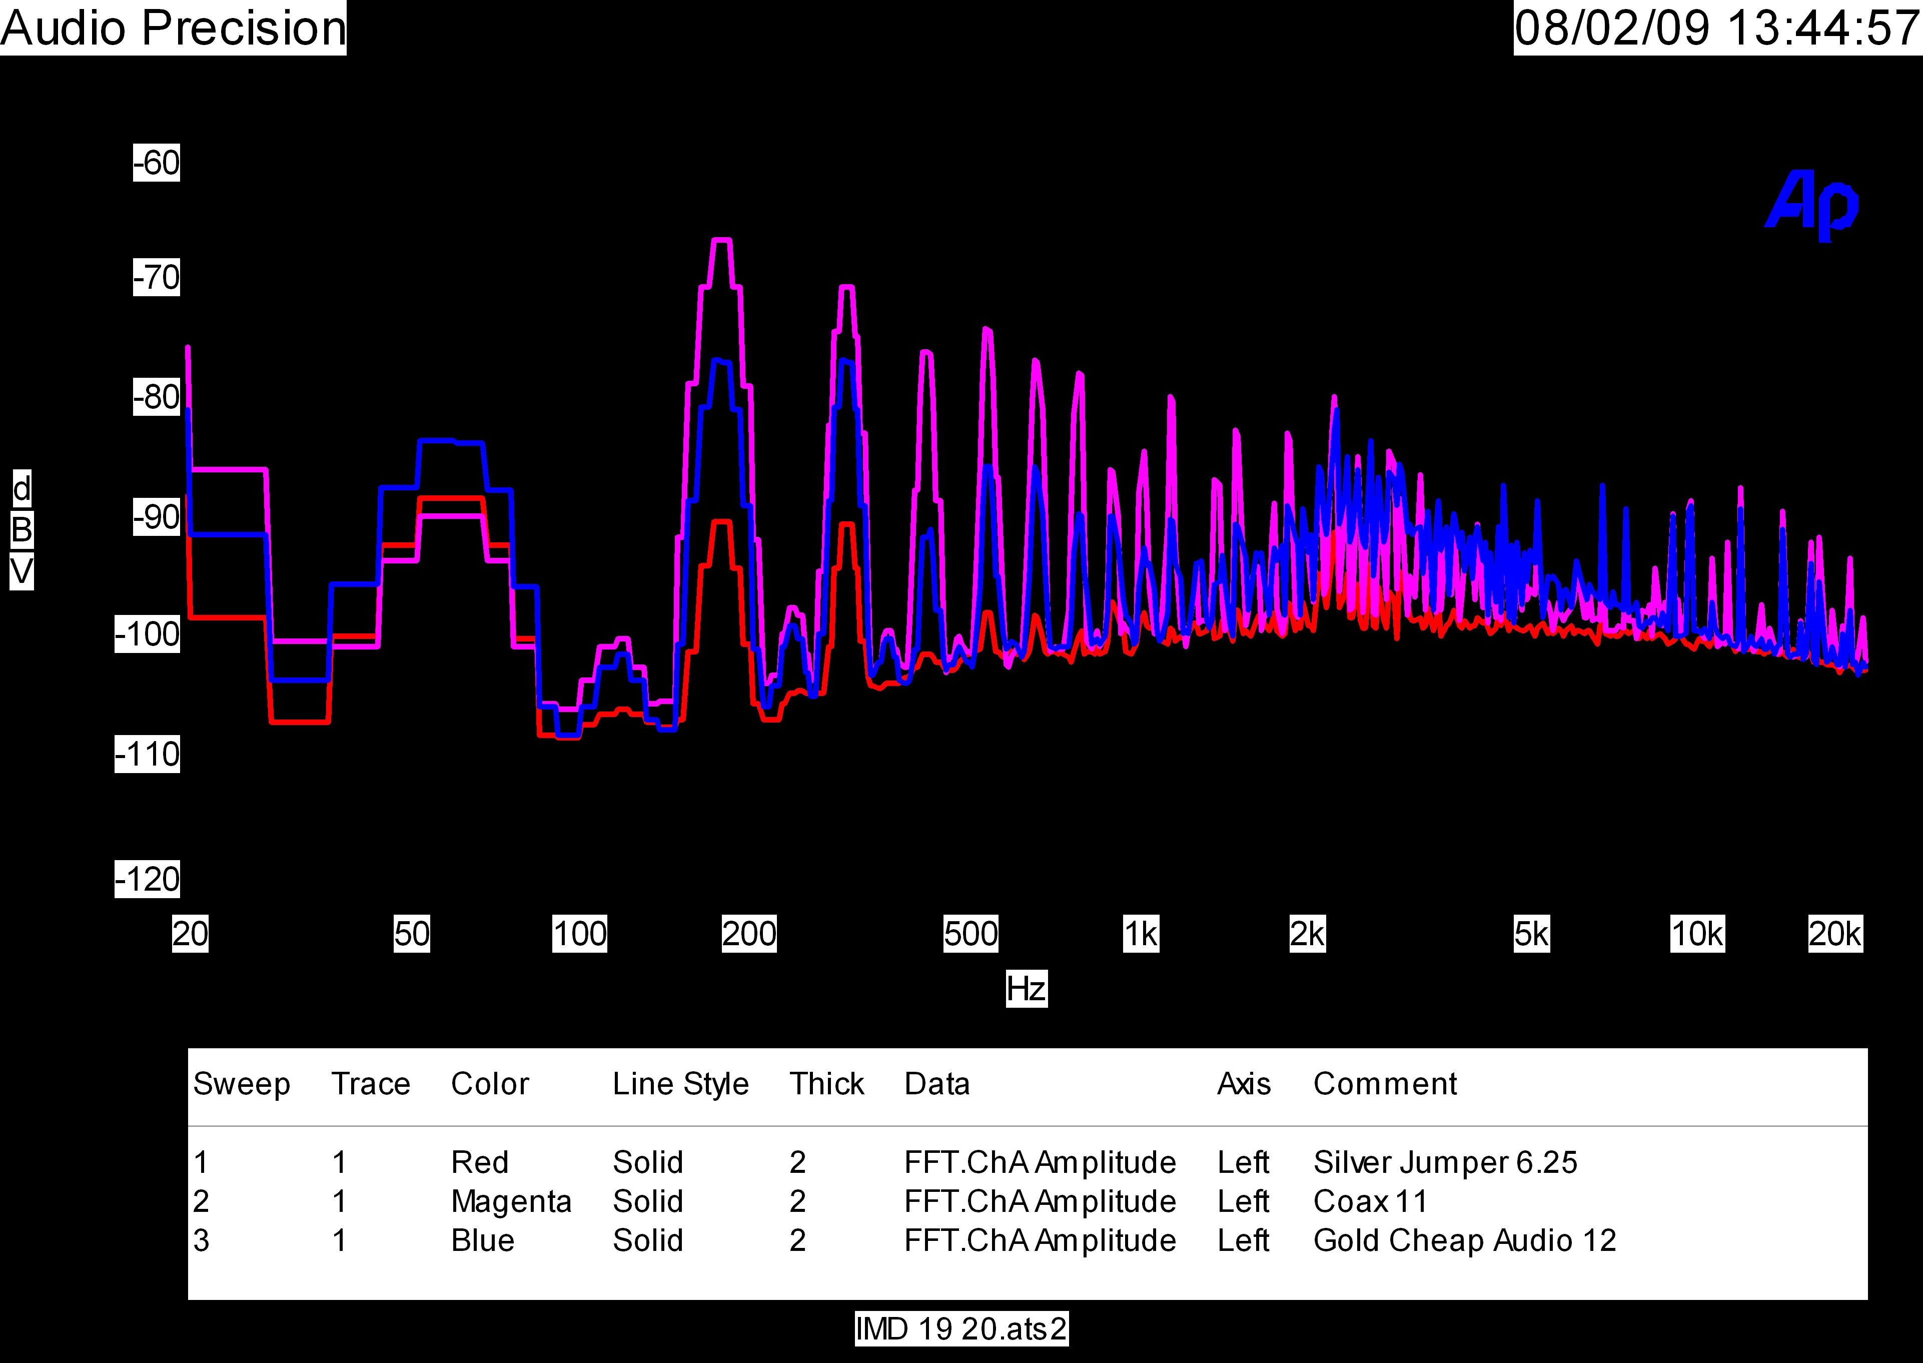Screen dimensions: 1923x1363
Task: Click the 100 Hz x-axis label
Action: (580, 934)
